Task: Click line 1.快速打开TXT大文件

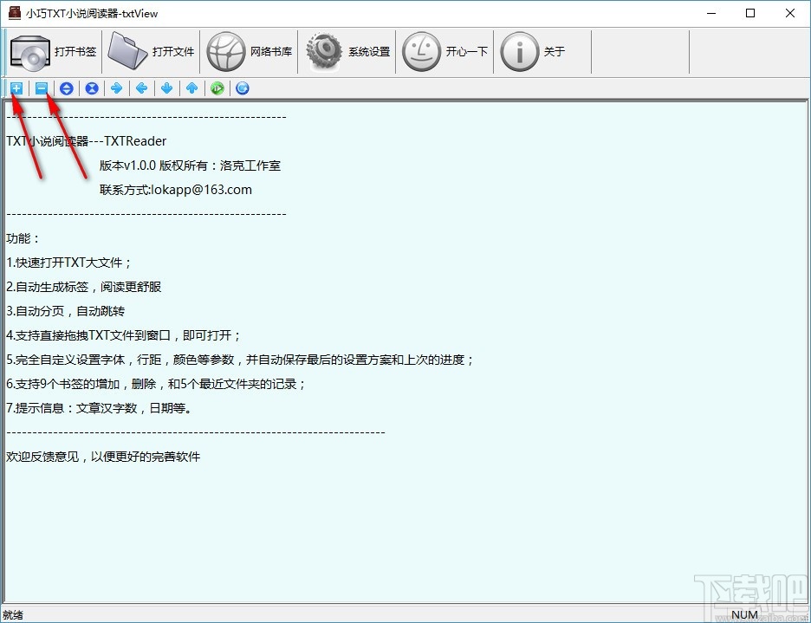Action: [69, 263]
